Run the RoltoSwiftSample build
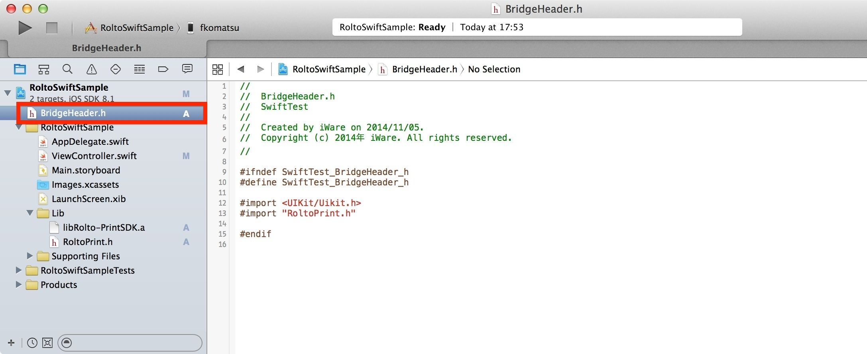 25,28
